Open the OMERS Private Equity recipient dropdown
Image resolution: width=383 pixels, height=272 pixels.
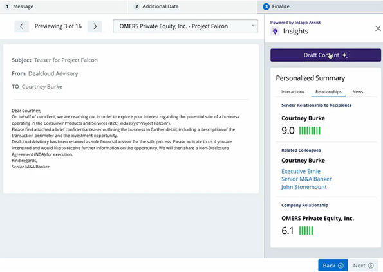pos(185,26)
